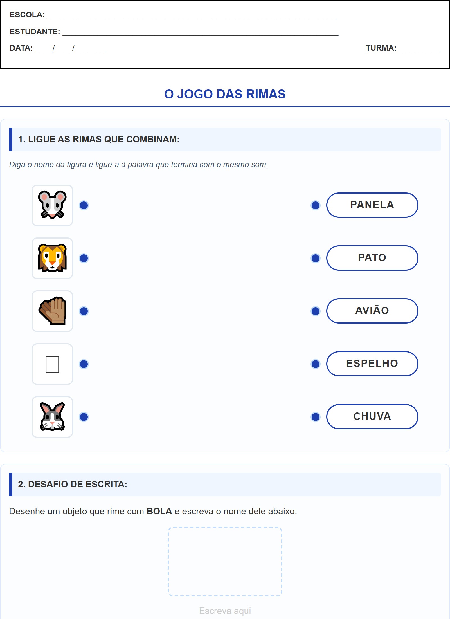Screen dimensions: 450x619
Task: Click the PATO word button
Action: 372,258
